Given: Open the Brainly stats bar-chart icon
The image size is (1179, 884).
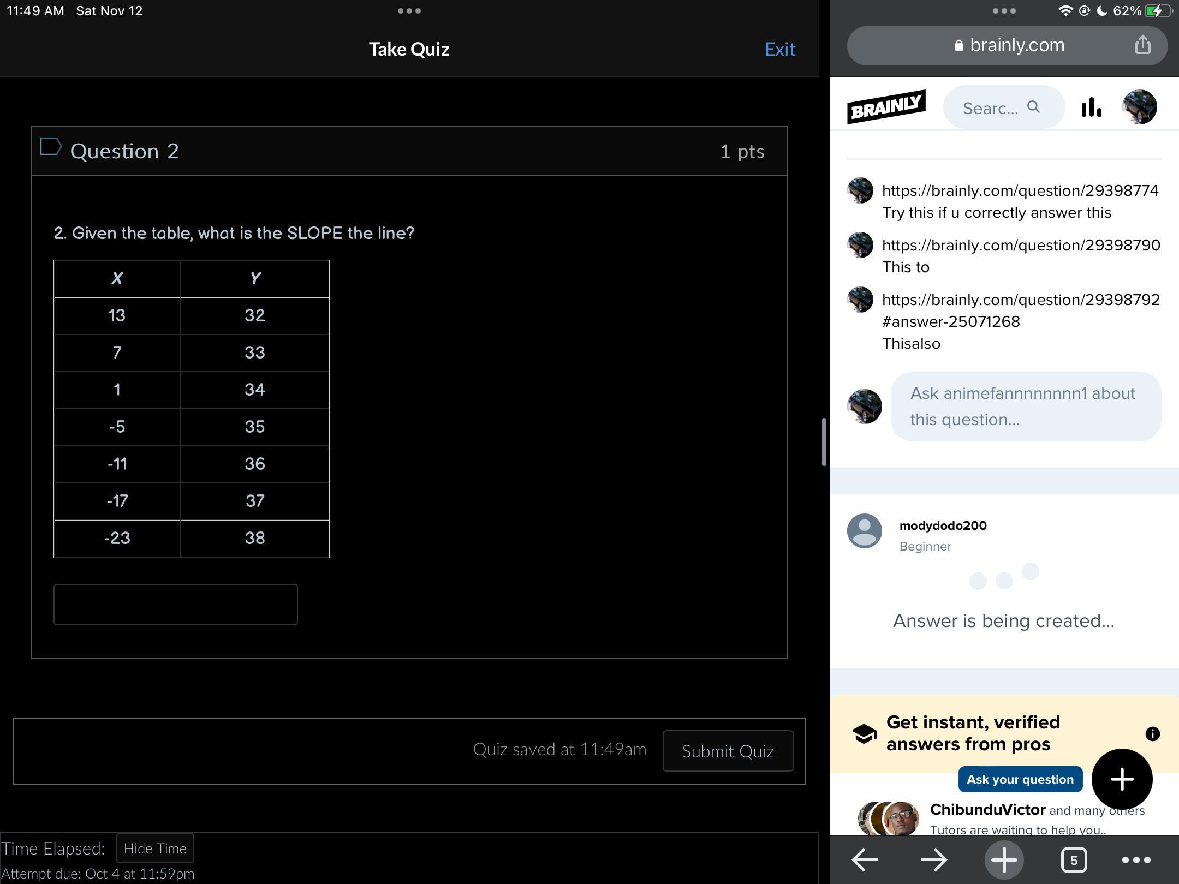Looking at the screenshot, I should (1091, 107).
